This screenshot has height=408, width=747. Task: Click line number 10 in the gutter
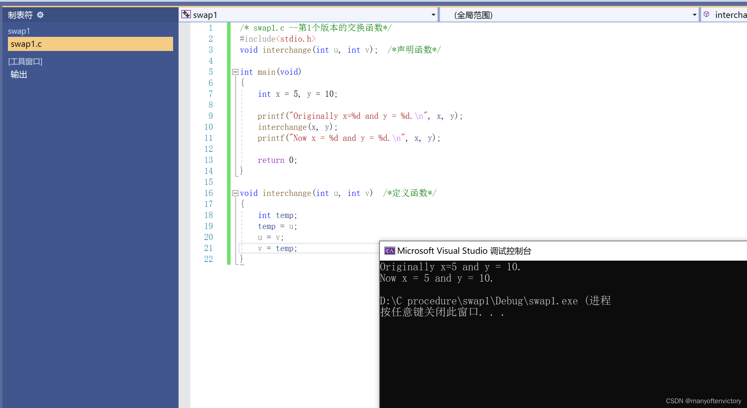pos(209,127)
